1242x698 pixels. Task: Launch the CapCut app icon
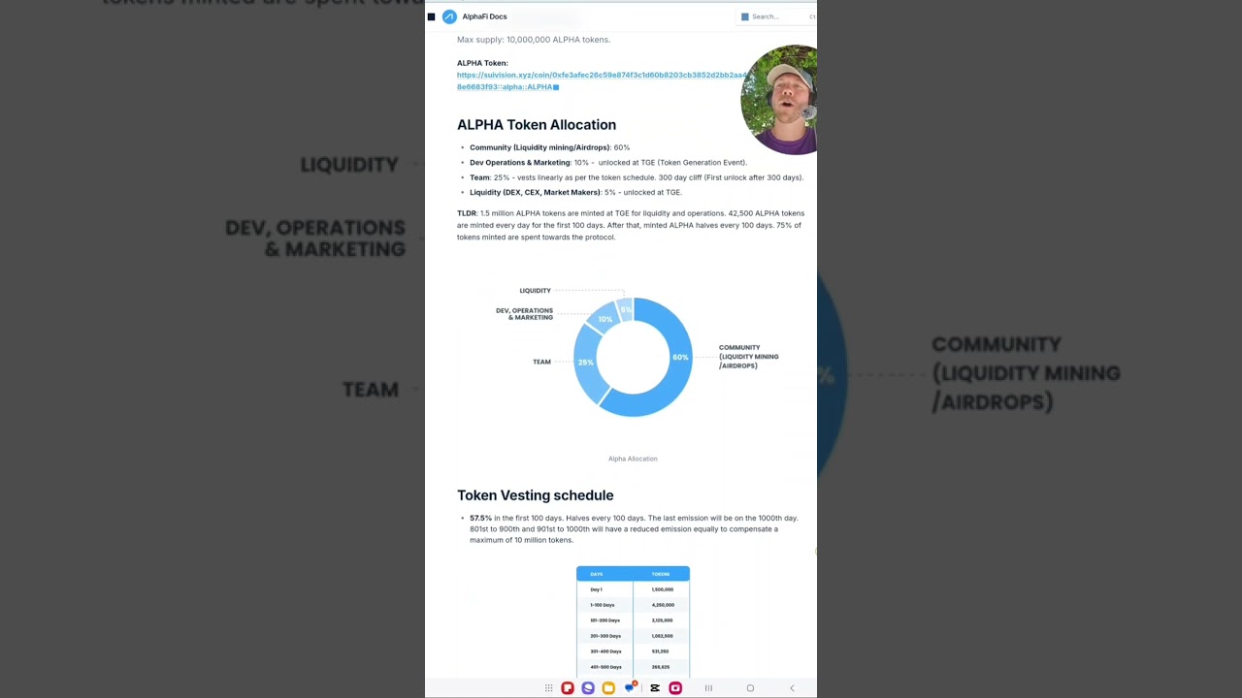(x=655, y=688)
